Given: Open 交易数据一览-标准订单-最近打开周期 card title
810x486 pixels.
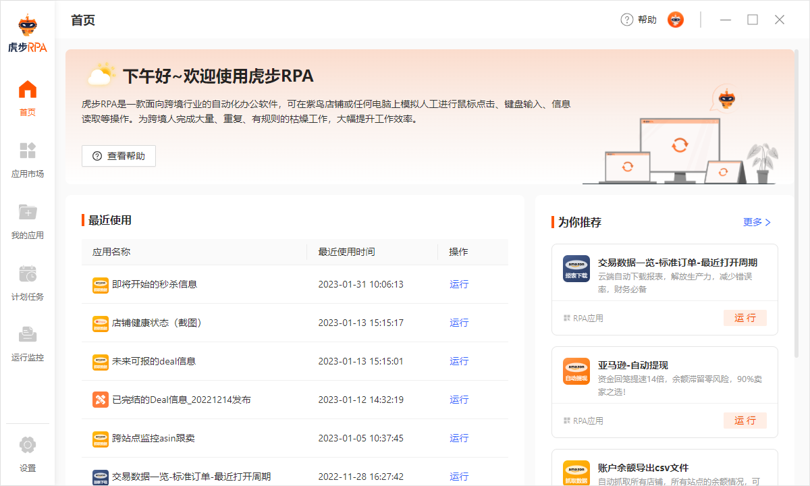Looking at the screenshot, I should [x=678, y=263].
